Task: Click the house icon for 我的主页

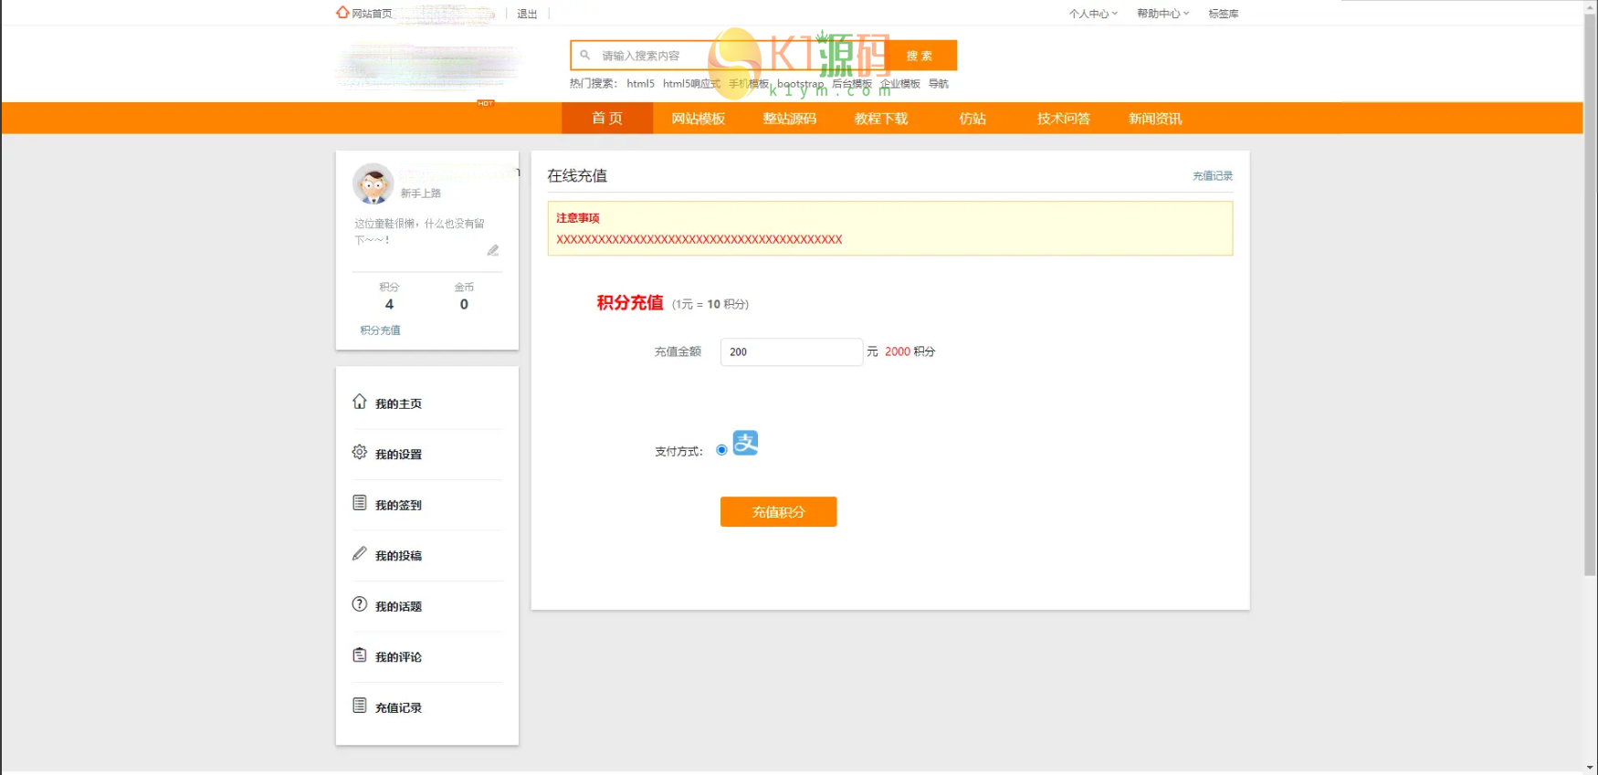Action: pos(360,402)
